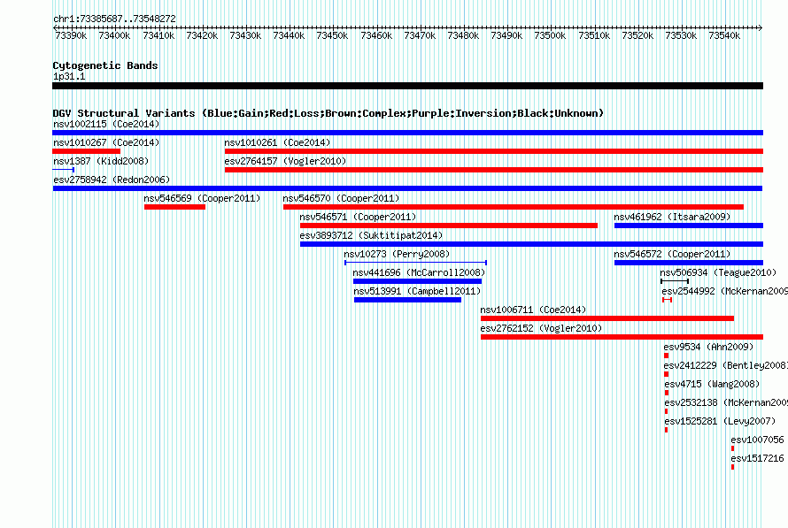Open esv2758942 (Redon2006) variant label
The width and height of the screenshot is (788, 528).
[x=112, y=180]
